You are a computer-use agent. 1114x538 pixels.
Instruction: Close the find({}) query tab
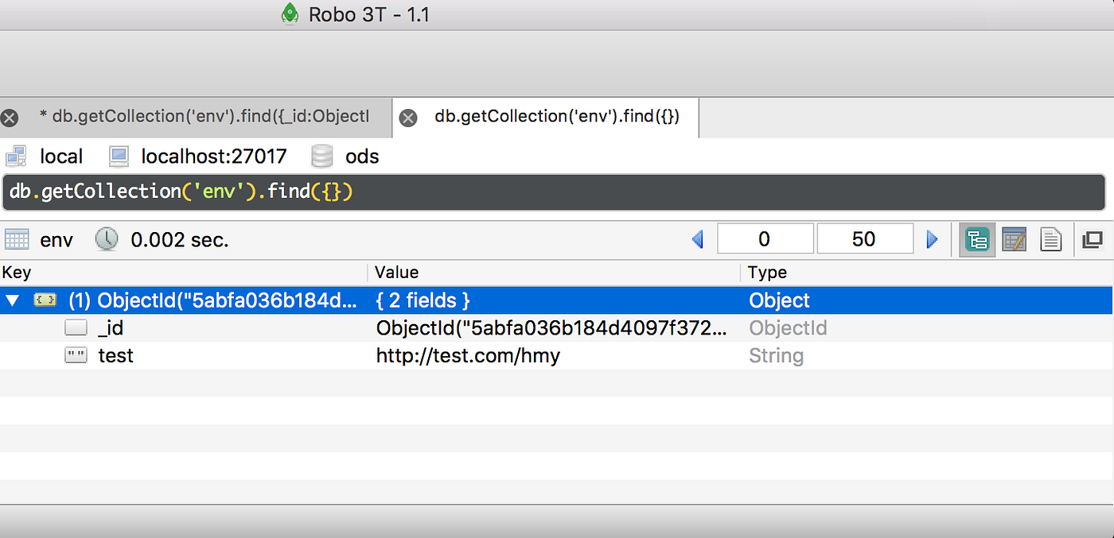[407, 118]
